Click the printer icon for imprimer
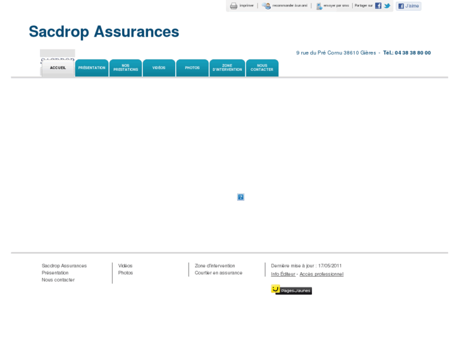 tap(233, 6)
